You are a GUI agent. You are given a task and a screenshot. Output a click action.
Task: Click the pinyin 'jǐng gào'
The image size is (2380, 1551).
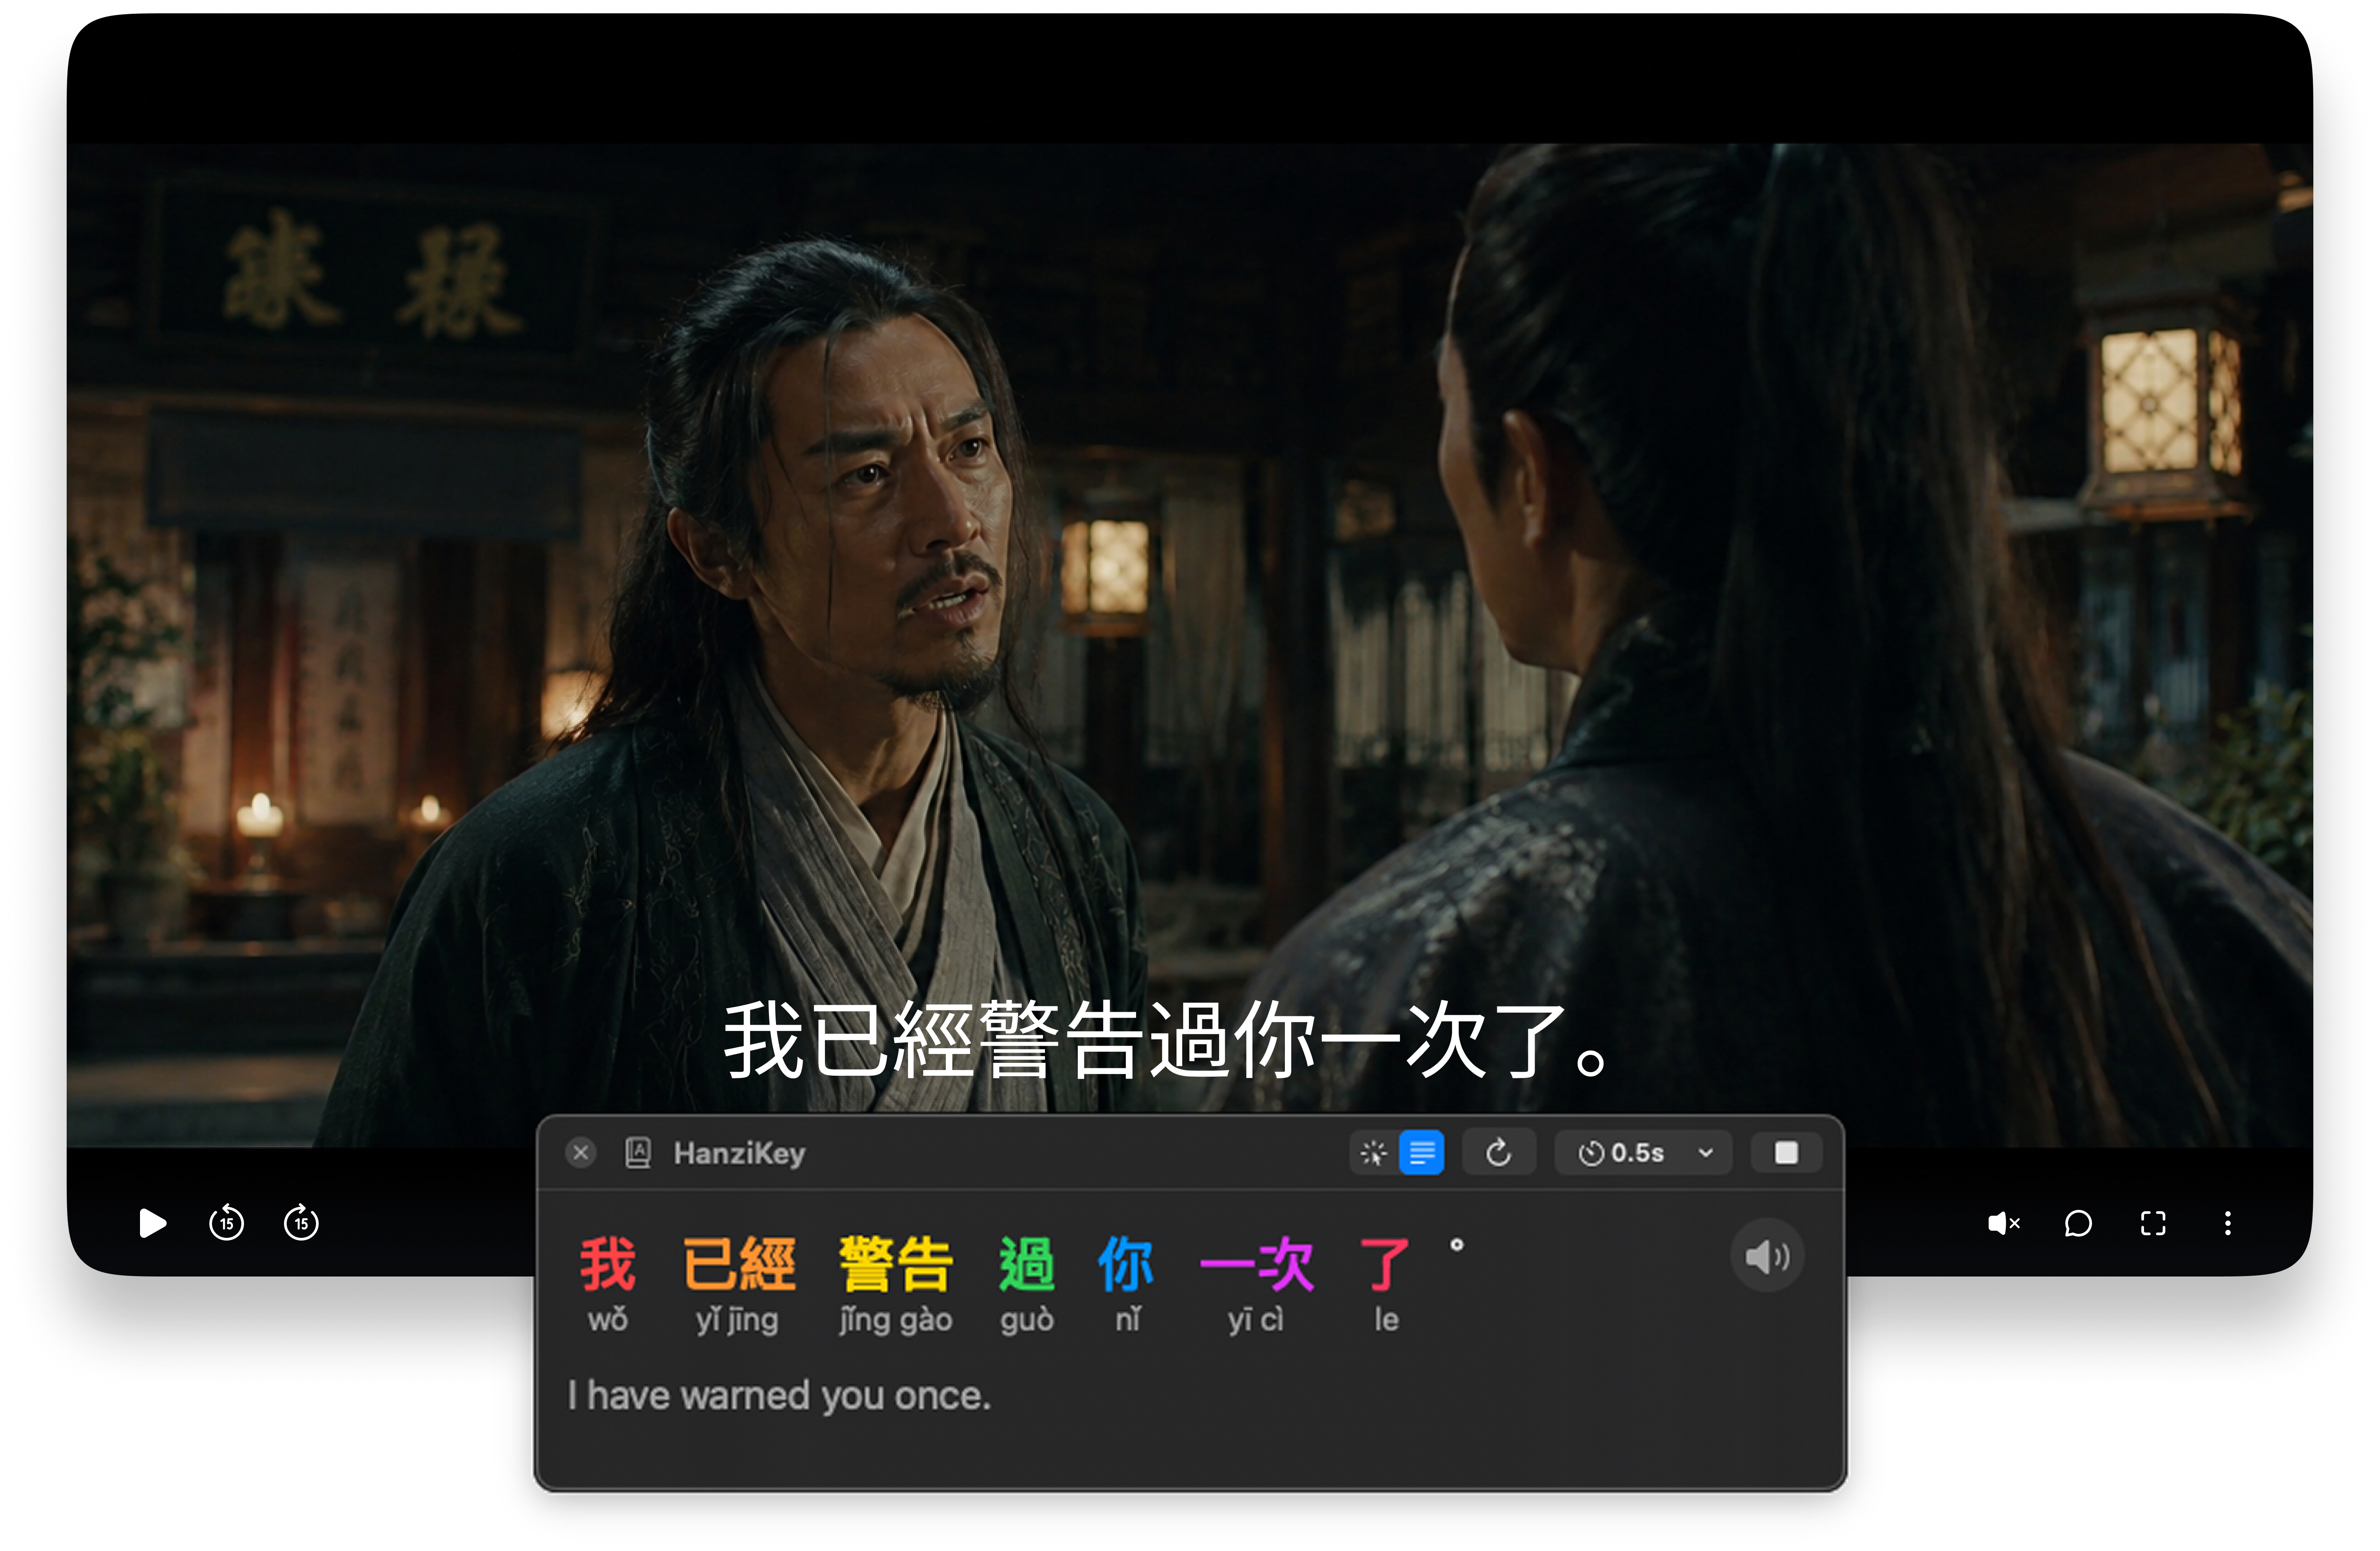(896, 1320)
